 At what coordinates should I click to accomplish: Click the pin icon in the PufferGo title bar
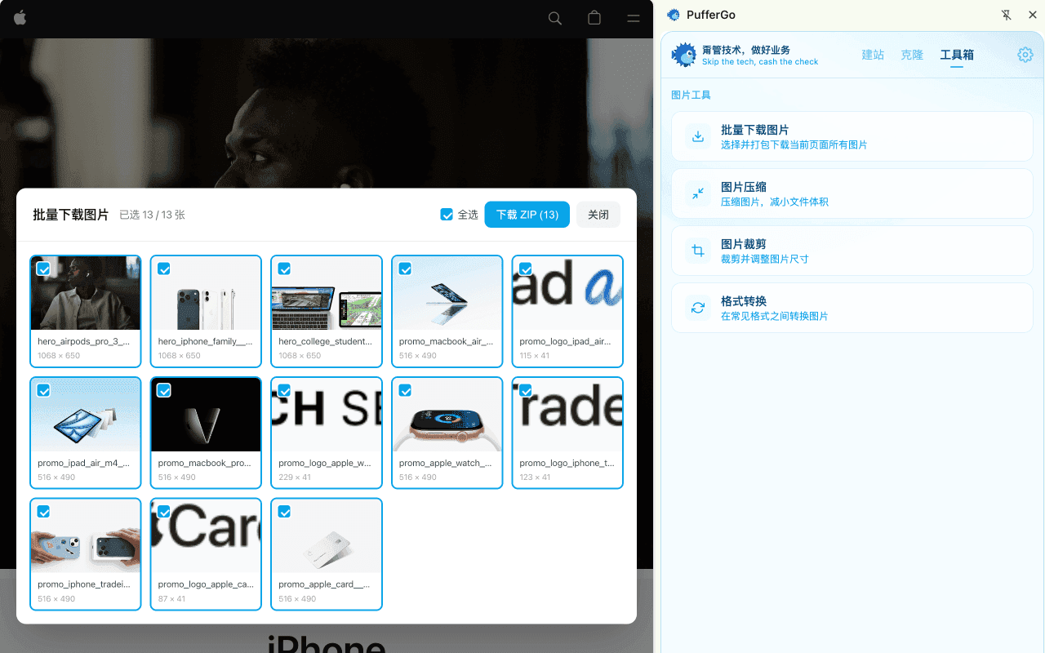click(1006, 15)
